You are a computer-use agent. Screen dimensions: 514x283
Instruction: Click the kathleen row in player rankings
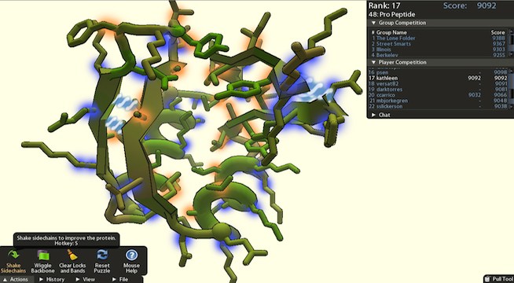click(438, 78)
